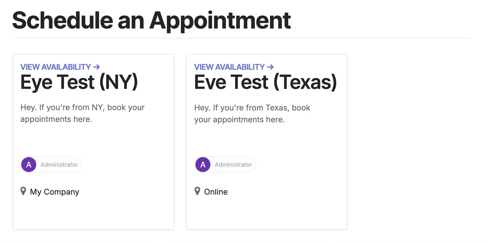Click the Administrator label on the Texas card
488x243 pixels.
point(233,165)
